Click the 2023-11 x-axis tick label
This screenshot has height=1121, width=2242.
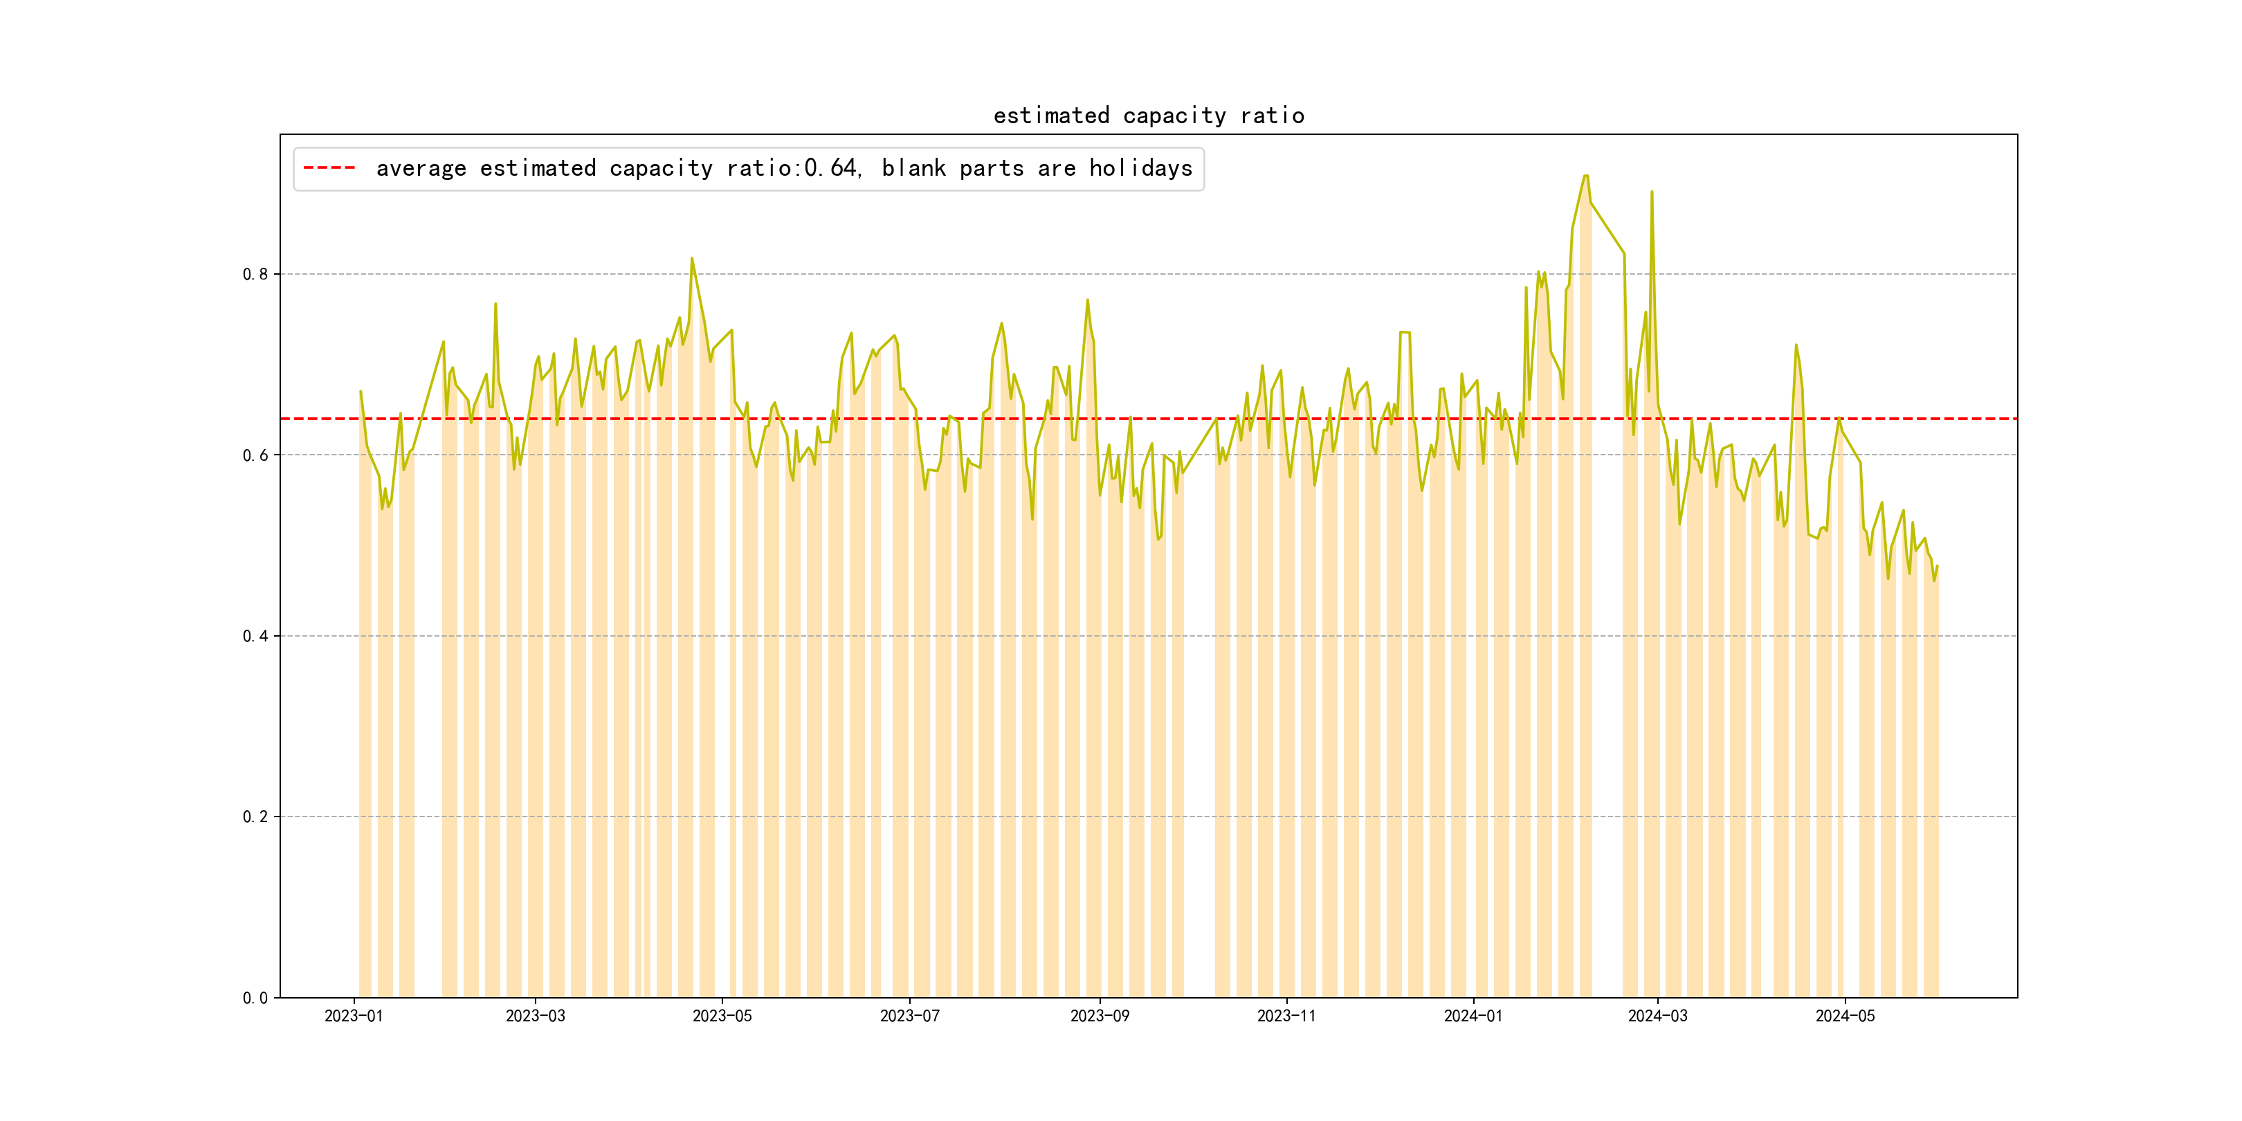coord(1286,1016)
